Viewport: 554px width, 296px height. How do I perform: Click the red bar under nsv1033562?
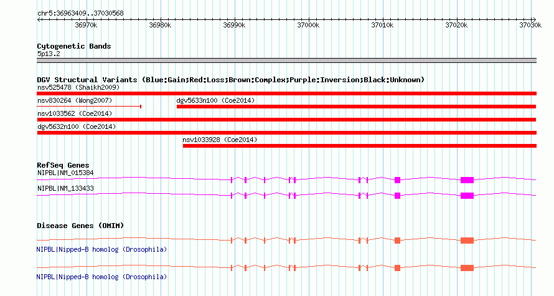tap(286, 120)
